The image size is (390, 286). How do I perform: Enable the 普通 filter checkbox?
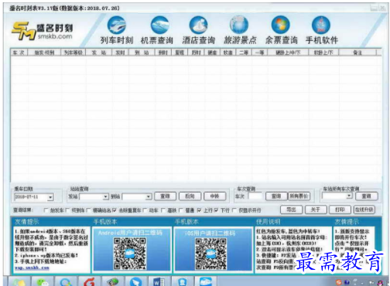click(180, 210)
